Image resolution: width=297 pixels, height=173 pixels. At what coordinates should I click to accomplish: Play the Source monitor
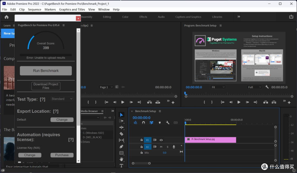[123, 102]
